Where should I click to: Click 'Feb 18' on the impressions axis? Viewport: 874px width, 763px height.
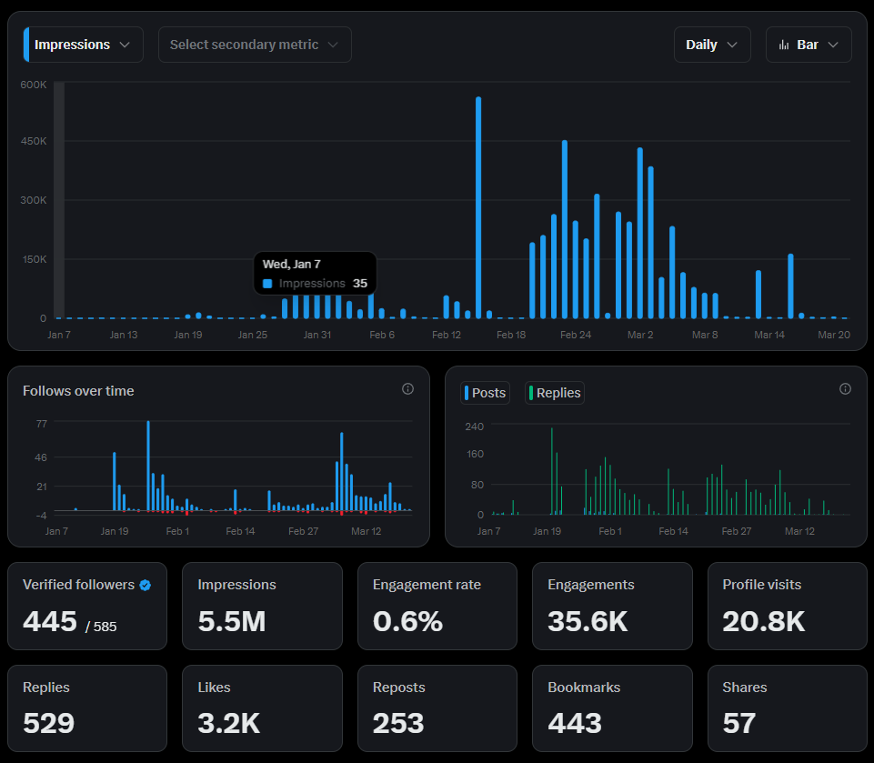pos(511,335)
